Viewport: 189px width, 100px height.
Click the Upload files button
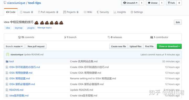coord(136,46)
